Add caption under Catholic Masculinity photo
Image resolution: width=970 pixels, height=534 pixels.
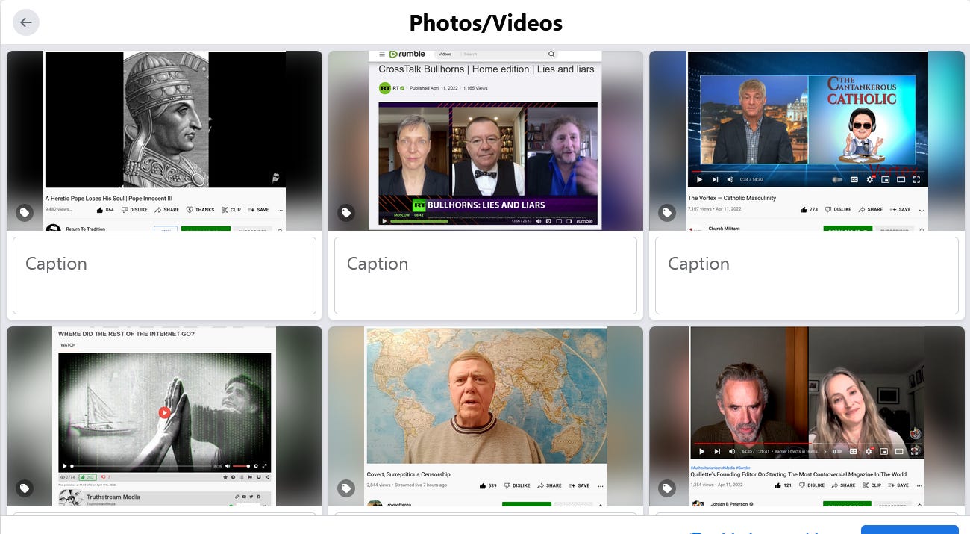[x=807, y=276]
